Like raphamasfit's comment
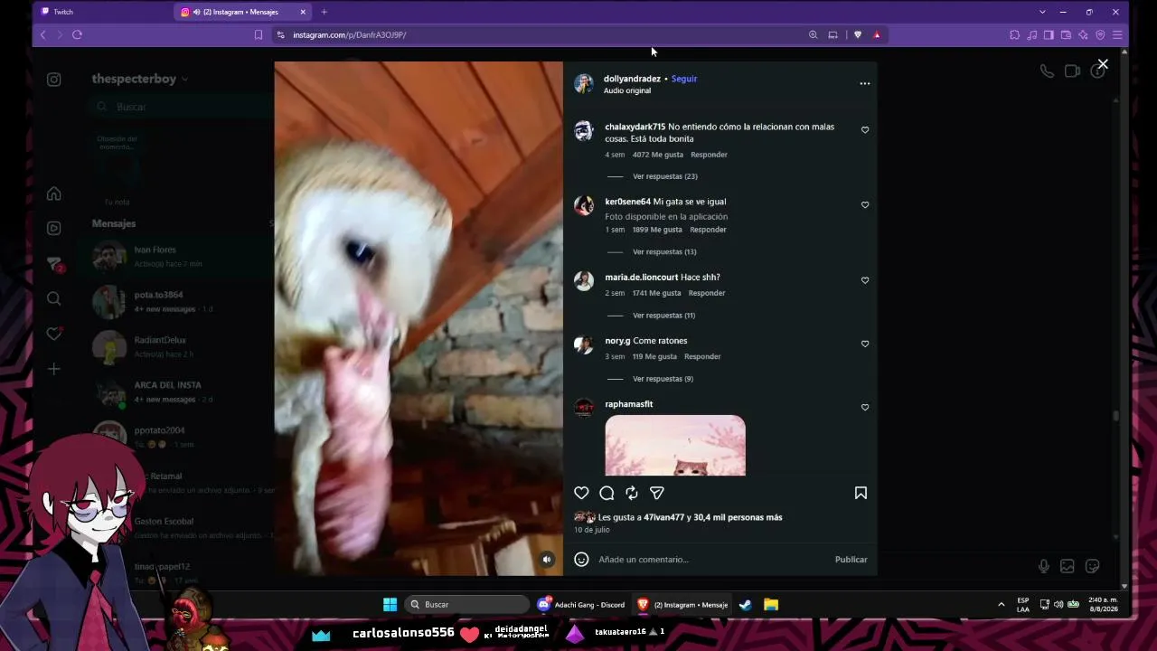 click(x=865, y=407)
